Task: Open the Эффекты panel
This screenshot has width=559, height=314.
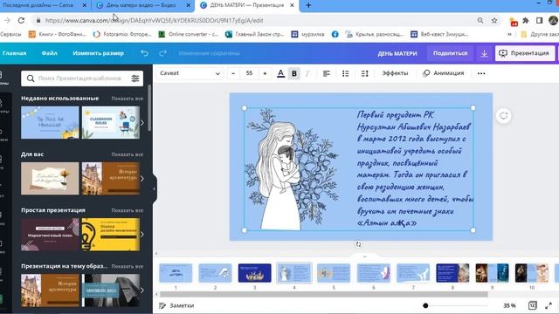Action: tap(395, 73)
